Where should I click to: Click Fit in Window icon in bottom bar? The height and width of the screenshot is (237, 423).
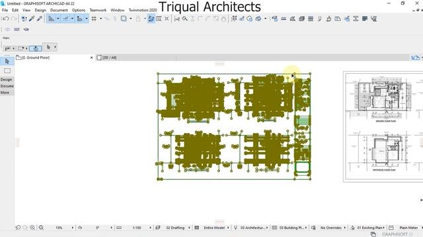coord(41,228)
